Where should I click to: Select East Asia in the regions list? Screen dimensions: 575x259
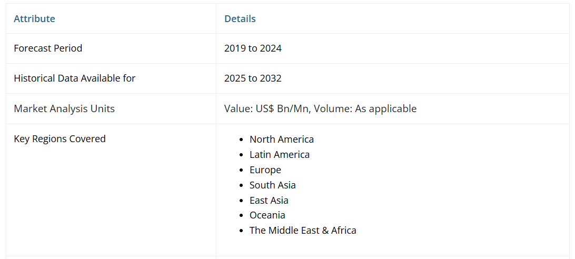(x=269, y=200)
